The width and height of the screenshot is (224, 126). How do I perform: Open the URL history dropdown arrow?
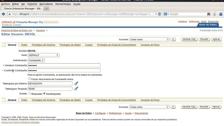click(x=156, y=14)
